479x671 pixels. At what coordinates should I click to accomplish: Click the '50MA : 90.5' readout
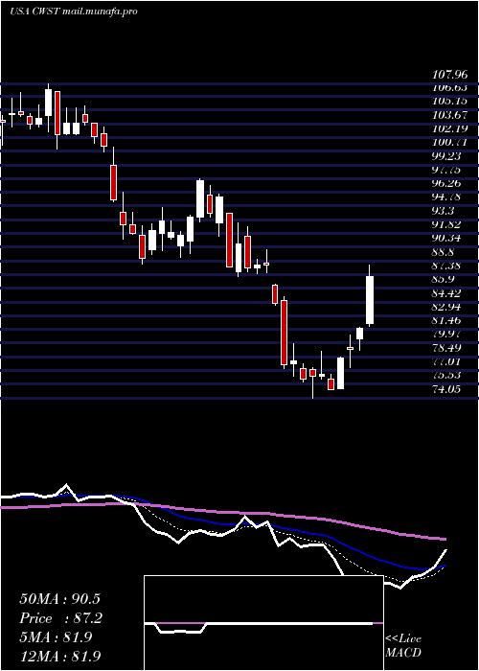[61, 599]
